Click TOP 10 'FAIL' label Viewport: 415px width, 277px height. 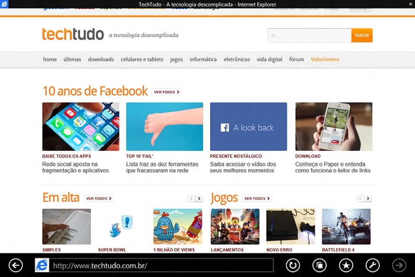coord(140,156)
